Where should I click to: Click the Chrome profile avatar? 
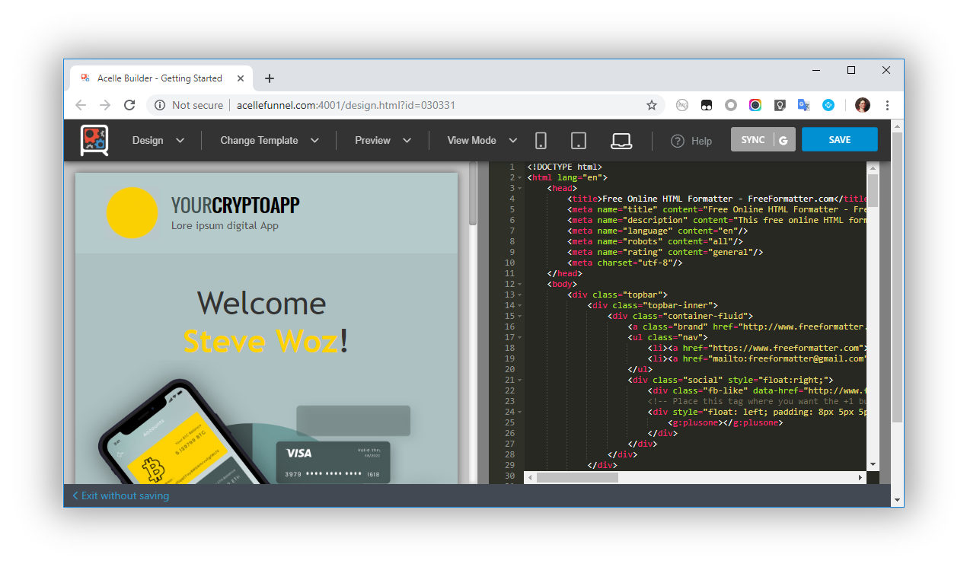(862, 104)
